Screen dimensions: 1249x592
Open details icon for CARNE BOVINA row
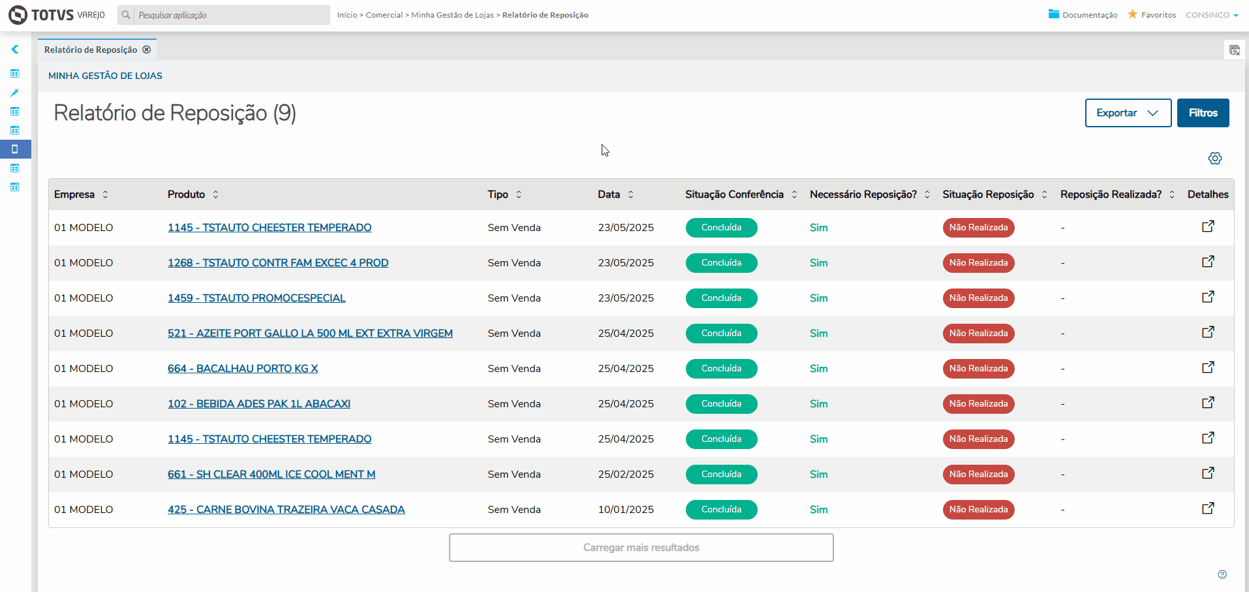tap(1208, 508)
